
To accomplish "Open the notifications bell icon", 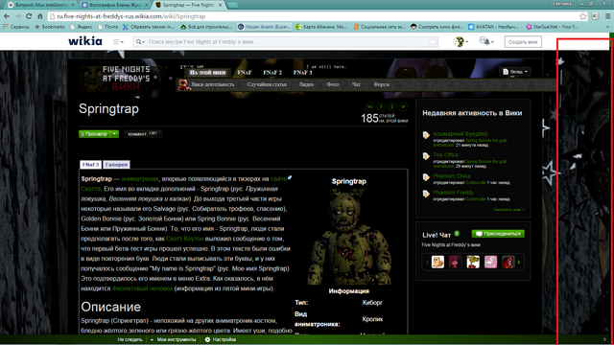I will click(x=486, y=41).
